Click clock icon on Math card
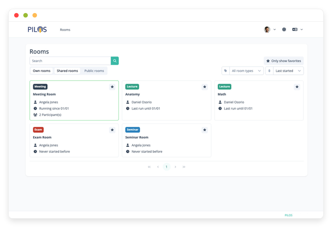This screenshot has height=227, width=332. point(220,108)
